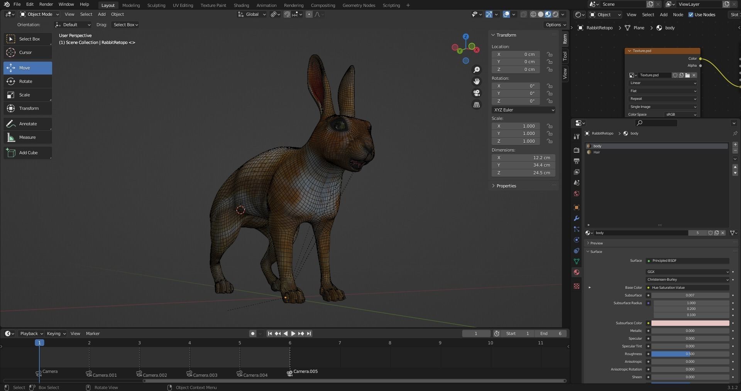Viewport: 741px width, 391px height.
Task: Open the GGX distribution dropdown
Action: pos(688,272)
